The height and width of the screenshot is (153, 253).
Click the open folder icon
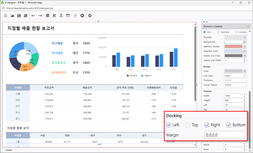click(x=12, y=16)
